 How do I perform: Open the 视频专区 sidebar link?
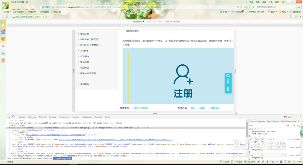pos(85,68)
